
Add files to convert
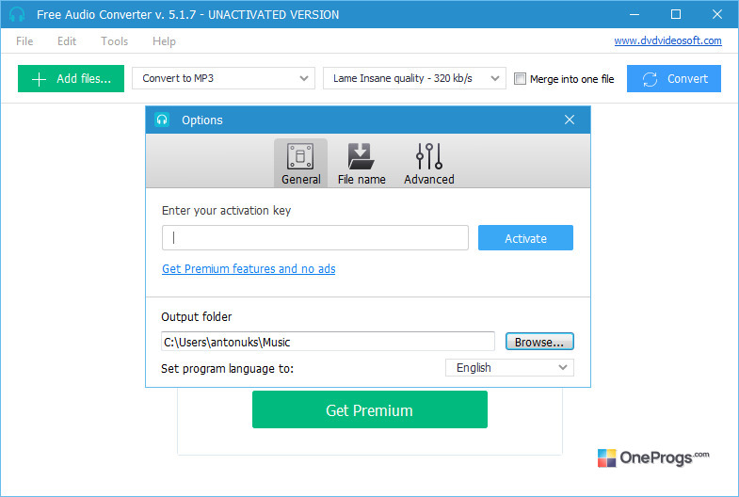(71, 79)
